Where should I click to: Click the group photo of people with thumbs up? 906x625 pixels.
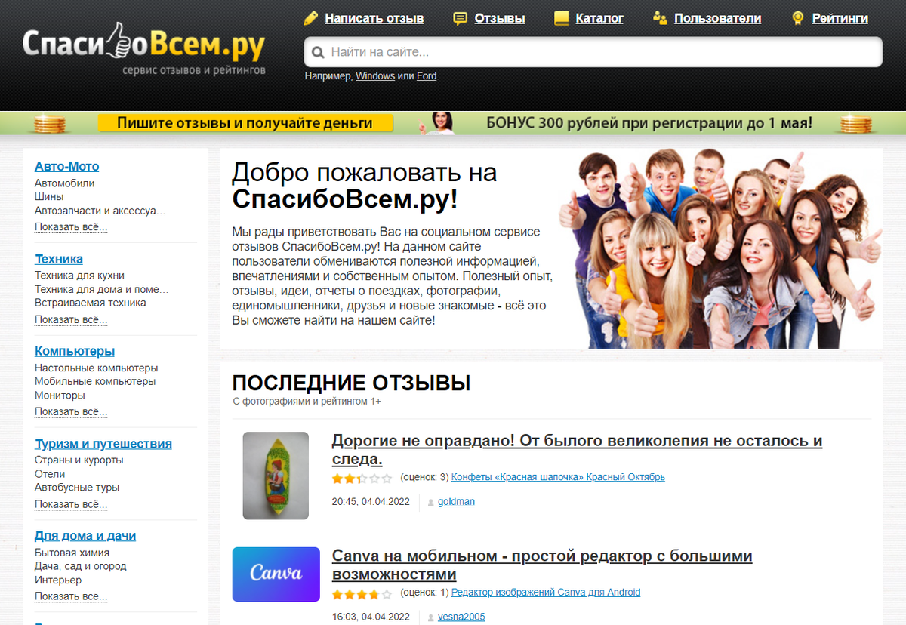tap(720, 248)
